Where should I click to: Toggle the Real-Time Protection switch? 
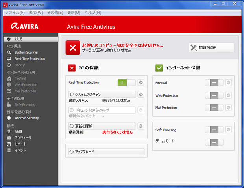tap(126, 82)
